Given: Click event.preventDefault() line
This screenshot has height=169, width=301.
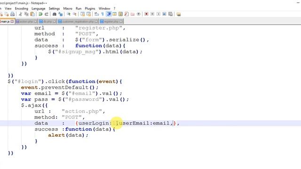Looking at the screenshot, I should pyautogui.click(x=60, y=88).
